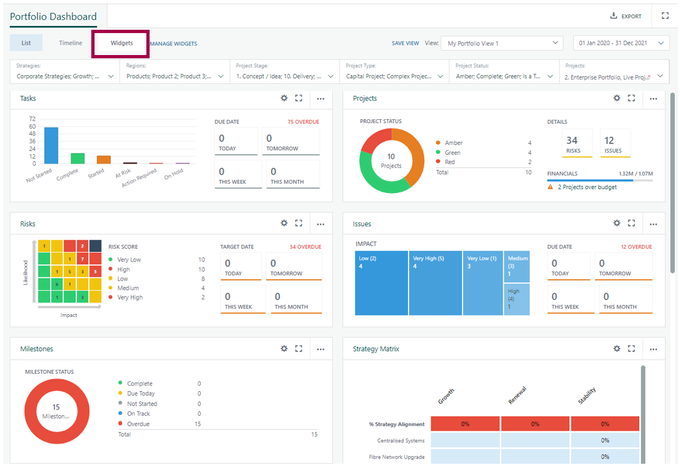
Task: Click the Export download icon
Action: click(x=614, y=16)
